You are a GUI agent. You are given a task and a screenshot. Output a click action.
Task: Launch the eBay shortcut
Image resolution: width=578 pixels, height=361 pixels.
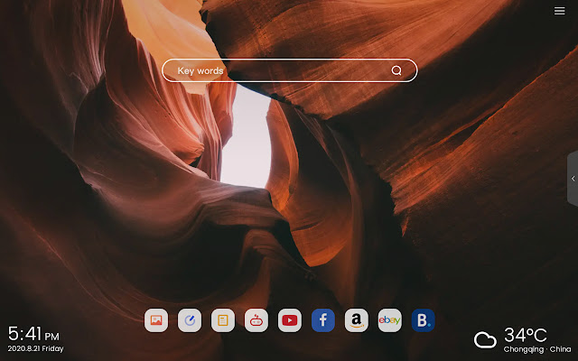click(389, 320)
